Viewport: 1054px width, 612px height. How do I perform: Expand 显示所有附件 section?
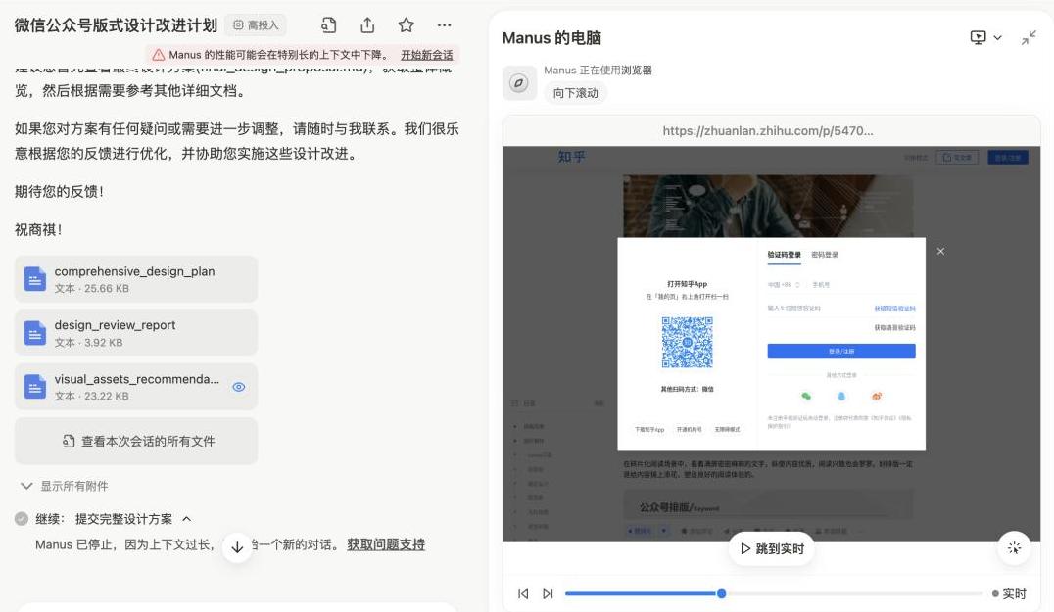(64, 486)
